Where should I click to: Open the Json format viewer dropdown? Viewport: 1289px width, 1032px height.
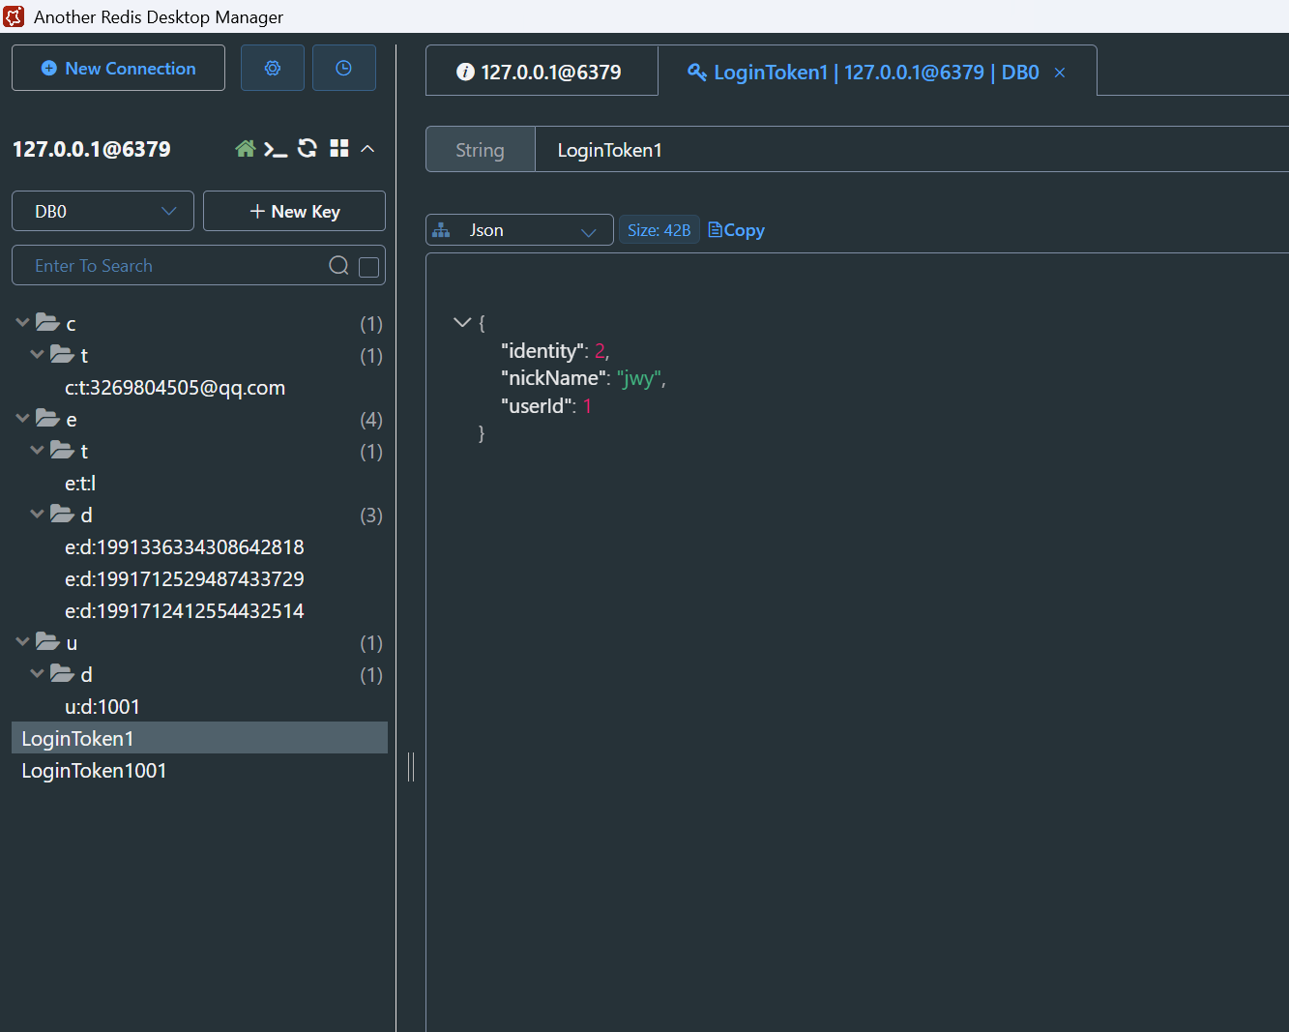[519, 230]
